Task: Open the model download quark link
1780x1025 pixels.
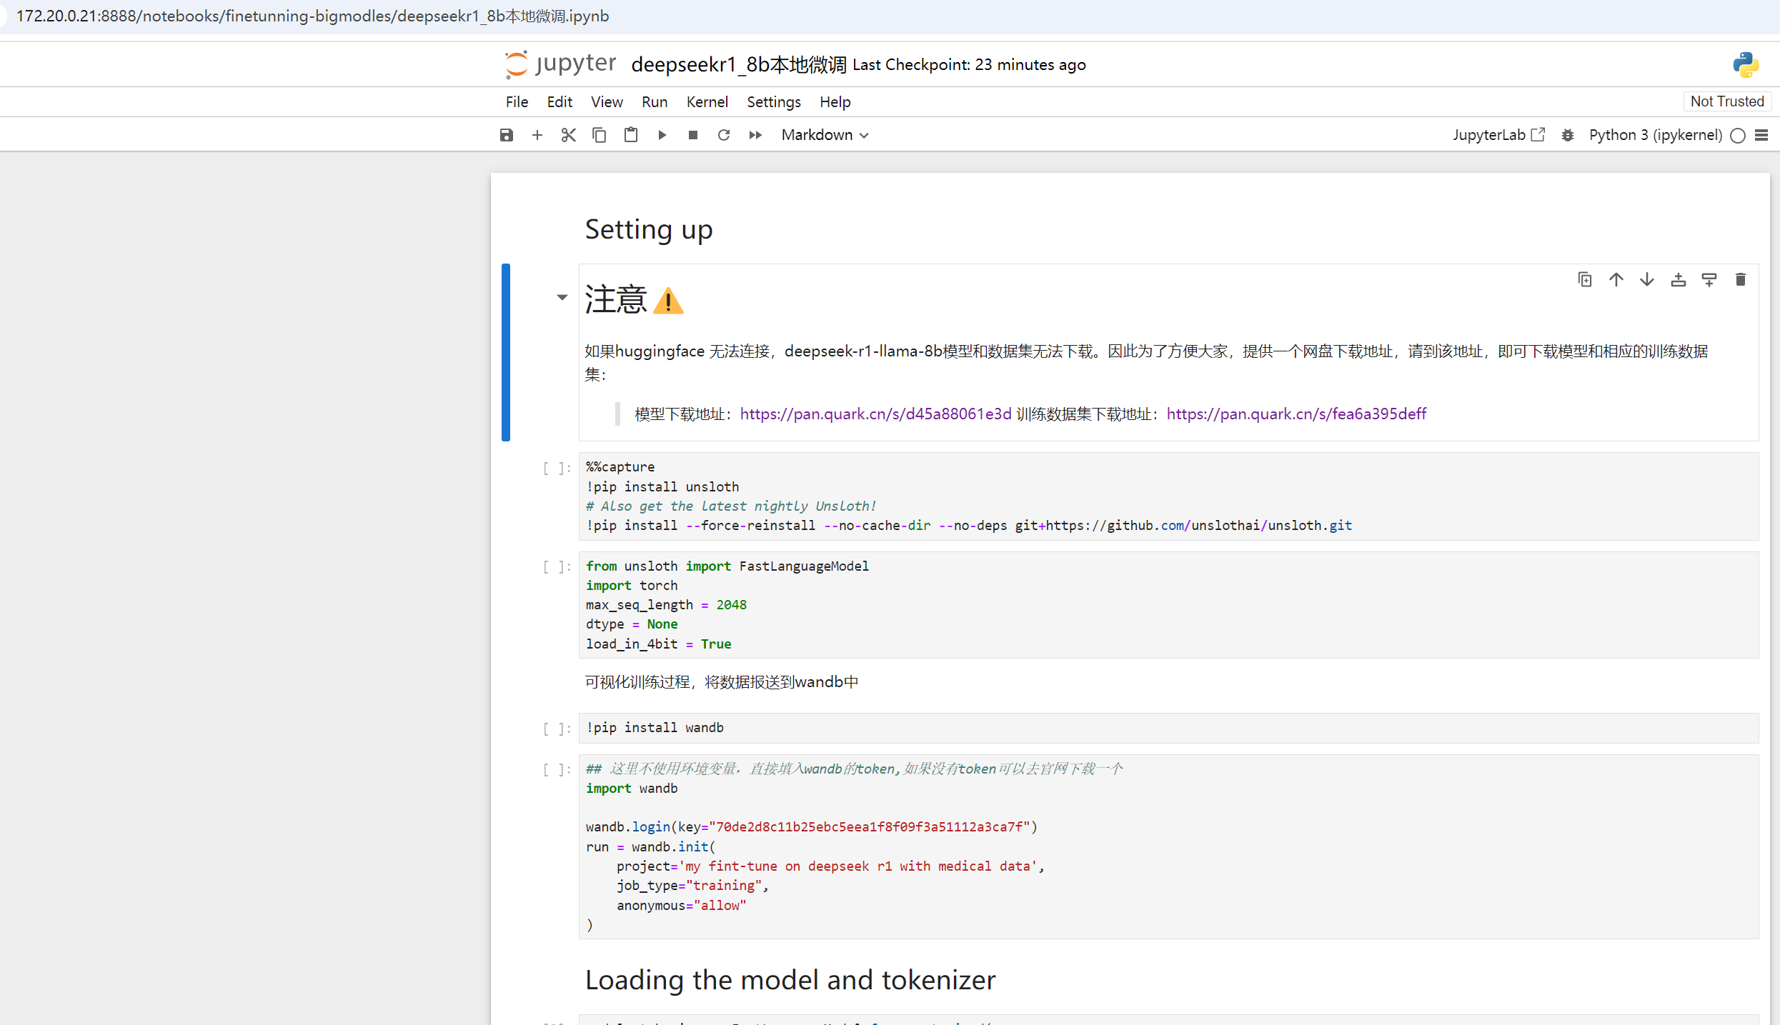Action: 875,414
